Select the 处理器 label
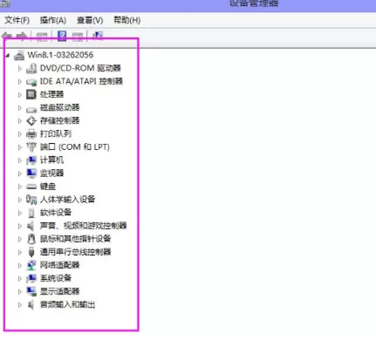376x340 pixels. [51, 94]
